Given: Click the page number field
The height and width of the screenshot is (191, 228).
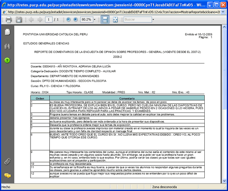Looking at the screenshot, I should click(49, 20).
